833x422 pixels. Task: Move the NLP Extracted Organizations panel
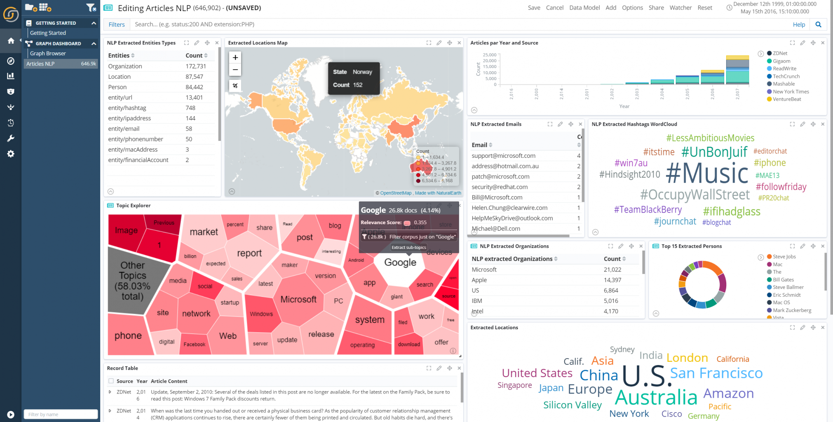[631, 246]
